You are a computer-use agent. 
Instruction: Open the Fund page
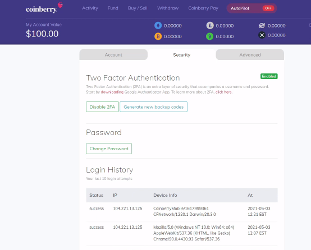pyautogui.click(x=113, y=8)
